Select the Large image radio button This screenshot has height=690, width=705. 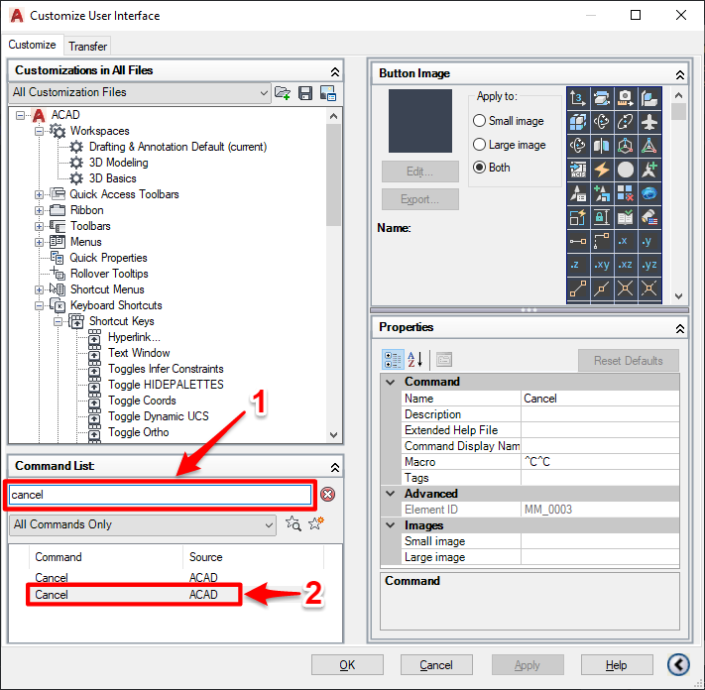coord(479,145)
